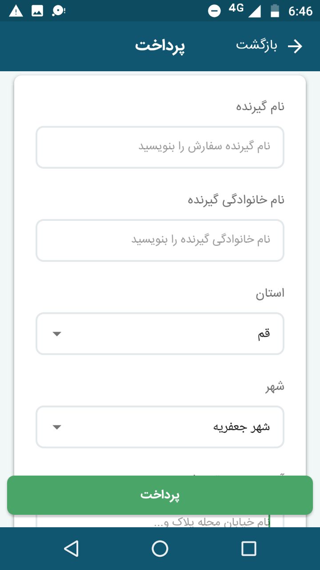Focus the نام گیرنده سفارش input field

click(x=160, y=147)
